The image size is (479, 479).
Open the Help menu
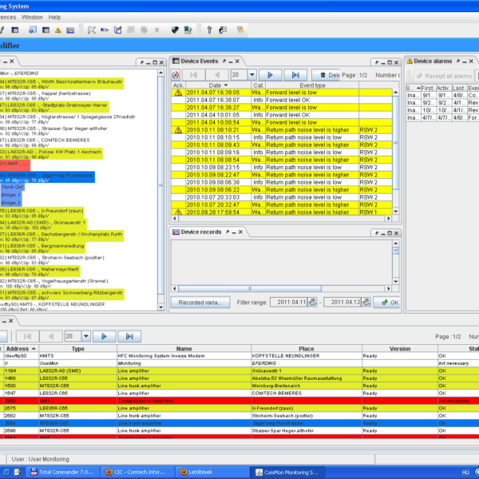54,16
